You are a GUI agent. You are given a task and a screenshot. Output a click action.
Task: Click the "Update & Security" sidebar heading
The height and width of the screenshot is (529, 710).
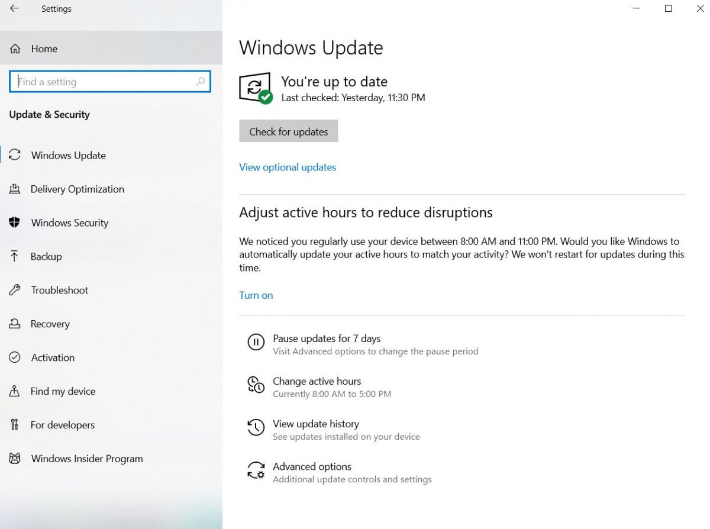50,114
